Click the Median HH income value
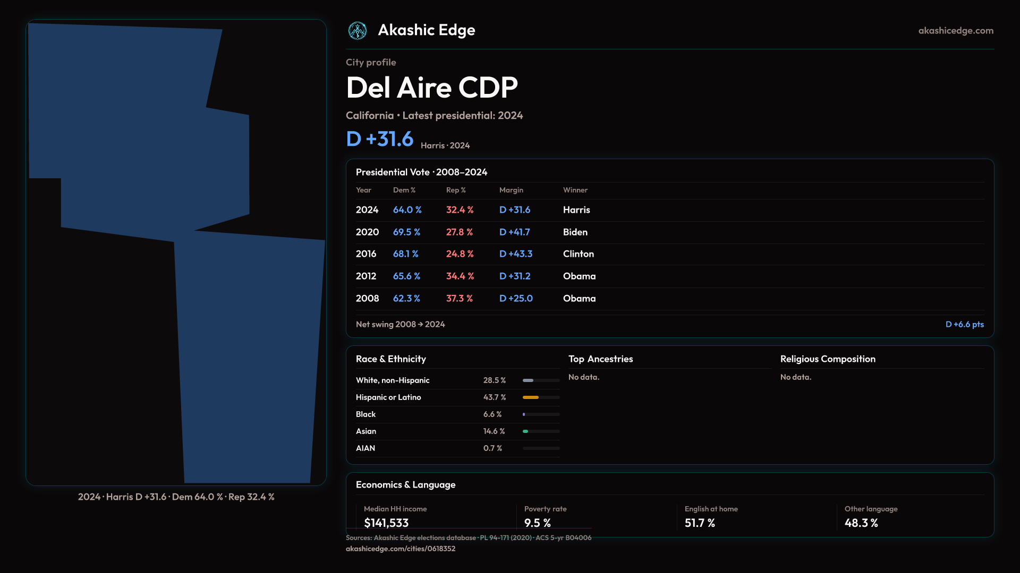This screenshot has height=573, width=1020. coord(386,523)
